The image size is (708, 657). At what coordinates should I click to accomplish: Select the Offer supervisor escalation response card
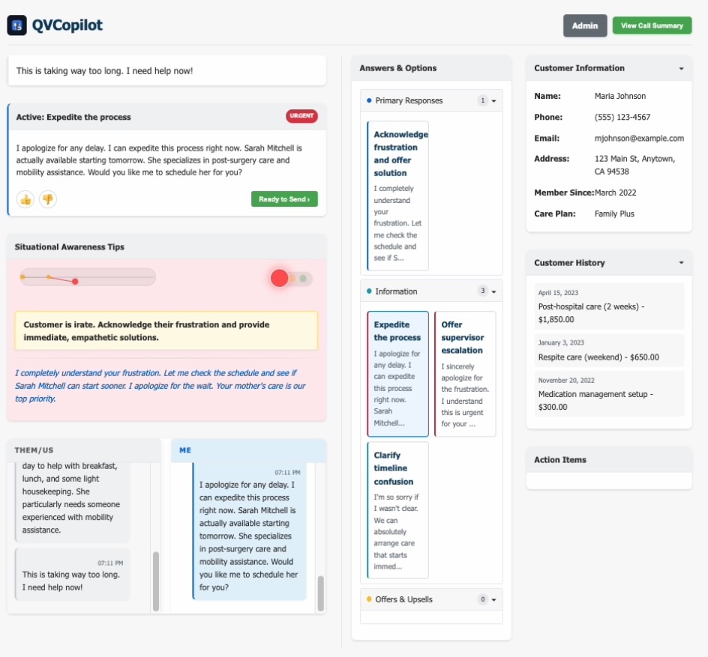(465, 374)
